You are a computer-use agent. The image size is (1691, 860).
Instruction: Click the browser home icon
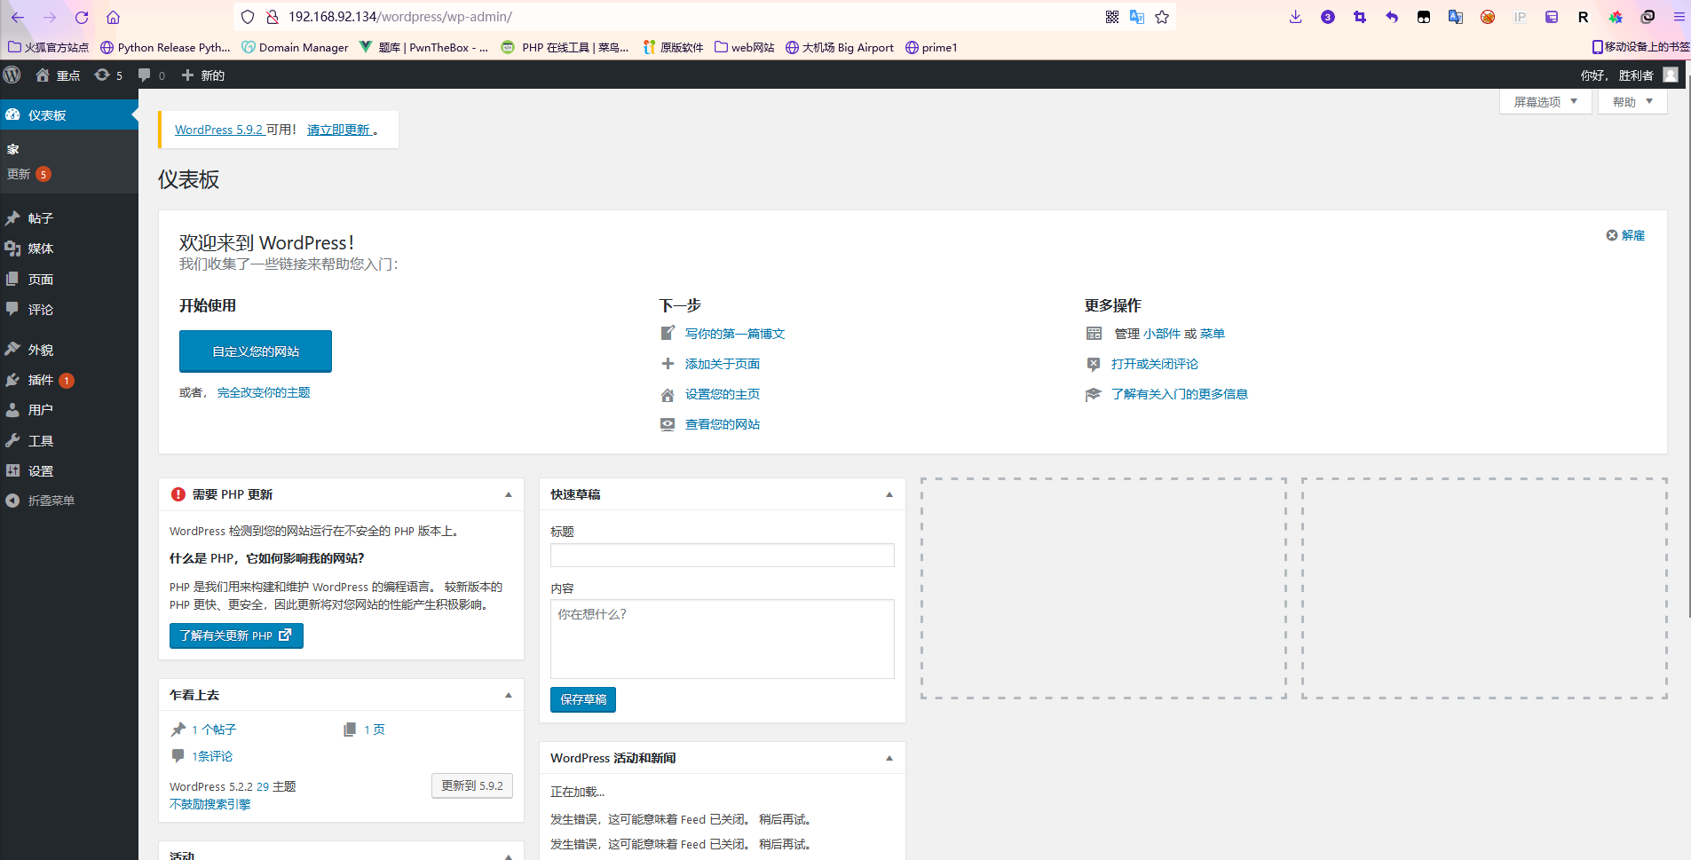pyautogui.click(x=113, y=17)
